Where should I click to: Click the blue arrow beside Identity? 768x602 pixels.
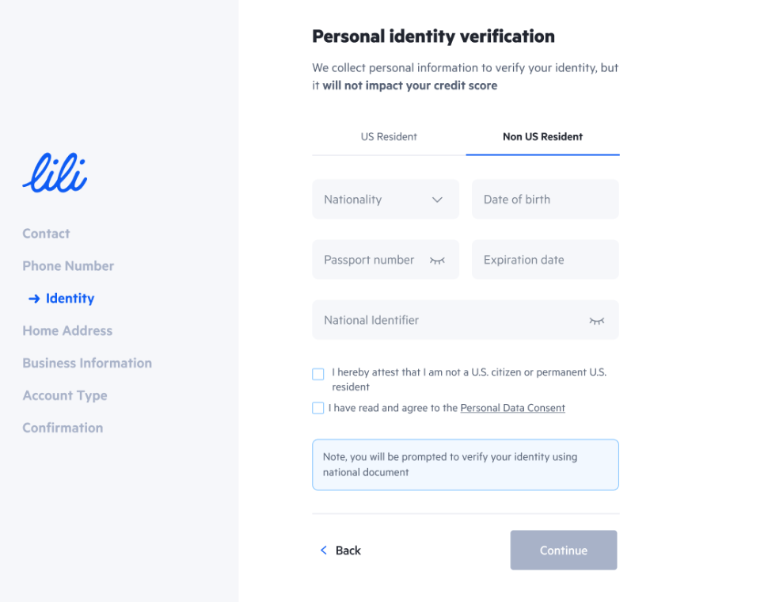[x=34, y=299]
